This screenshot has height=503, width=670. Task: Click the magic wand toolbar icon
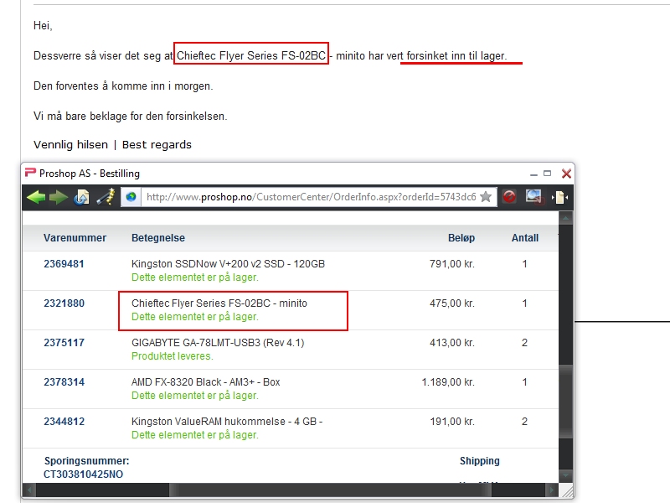(x=106, y=197)
